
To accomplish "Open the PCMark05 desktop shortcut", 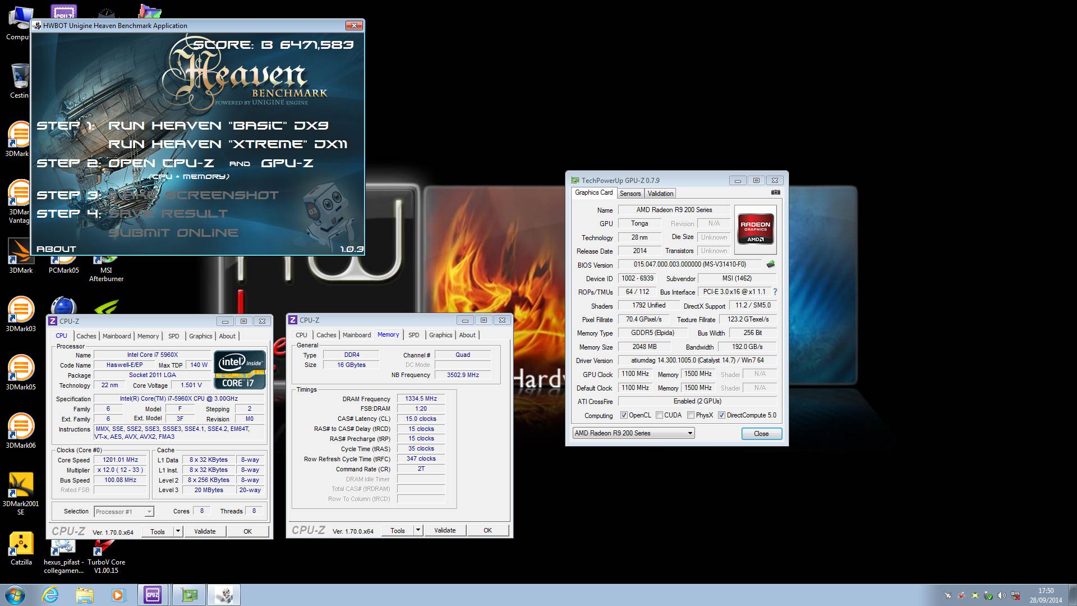I will (x=63, y=265).
